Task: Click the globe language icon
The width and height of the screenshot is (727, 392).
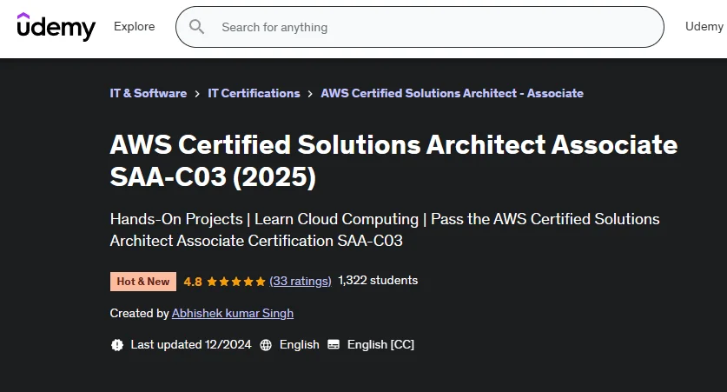Action: click(266, 345)
